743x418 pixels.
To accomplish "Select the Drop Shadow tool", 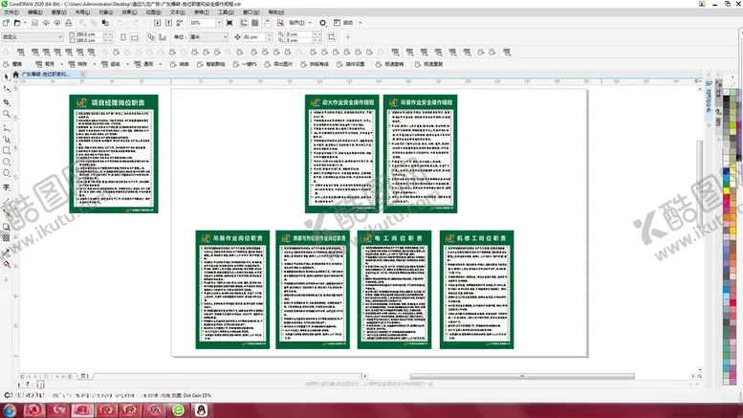I will coord(6,227).
